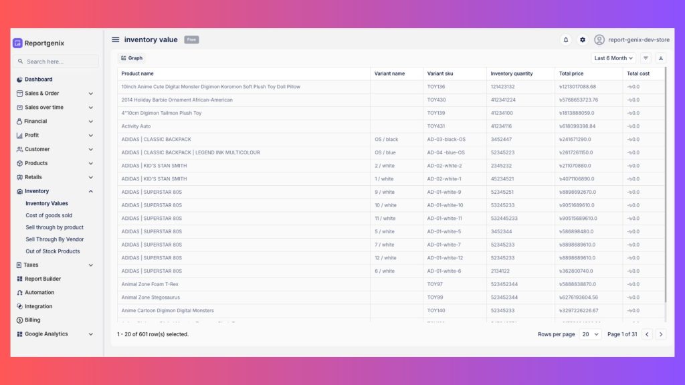Click 'Animal Zone Stegosaurus' product row

151,297
